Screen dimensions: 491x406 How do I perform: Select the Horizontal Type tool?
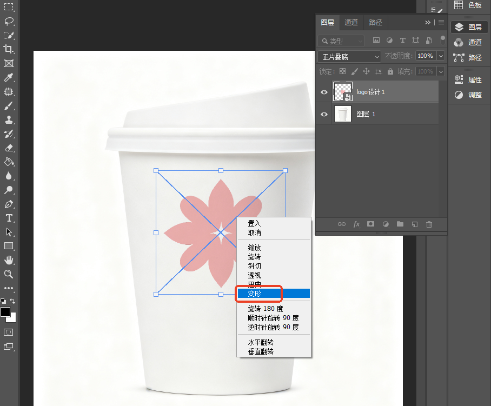(x=9, y=218)
